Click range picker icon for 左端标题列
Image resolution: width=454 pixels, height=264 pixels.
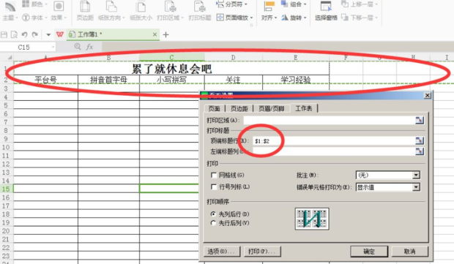[420, 151]
